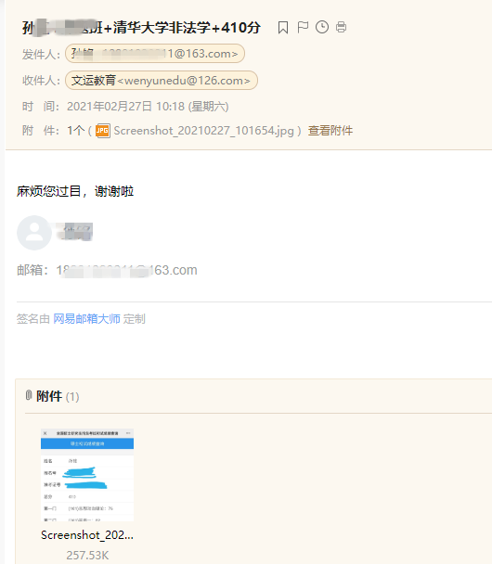492x564 pixels.
Task: Click the JPG file icon in header
Action: pos(102,131)
